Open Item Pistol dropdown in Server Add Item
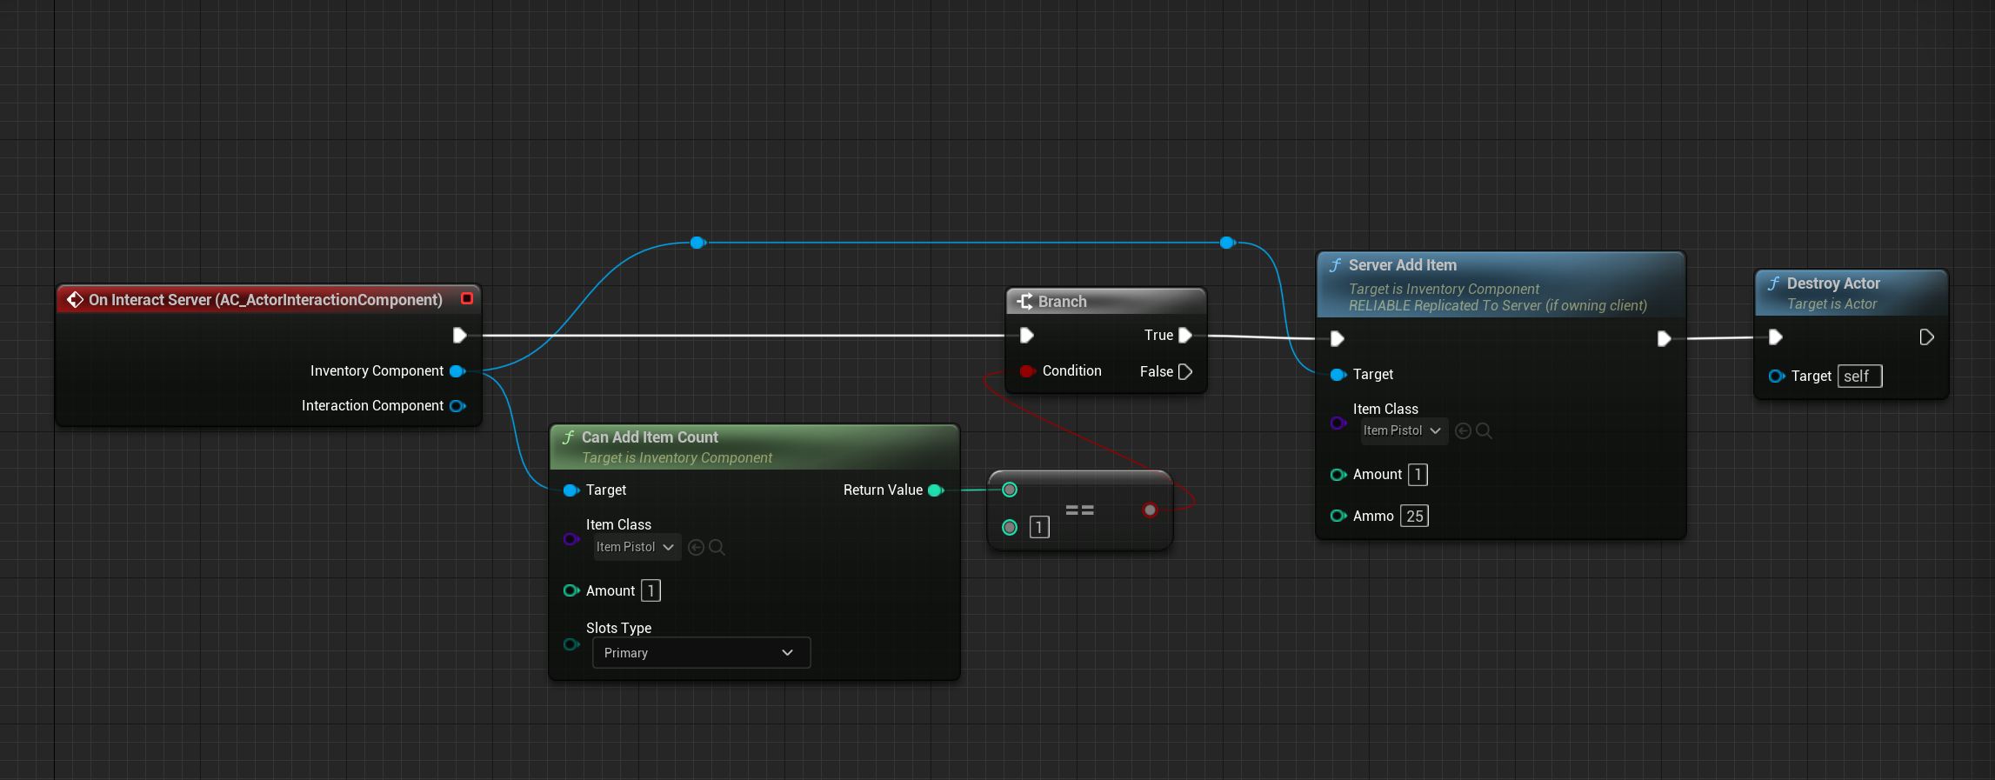The height and width of the screenshot is (780, 1995). click(1404, 430)
